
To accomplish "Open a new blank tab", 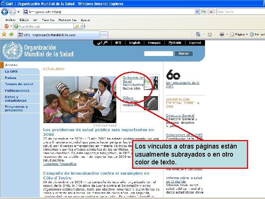I will click(x=104, y=35).
